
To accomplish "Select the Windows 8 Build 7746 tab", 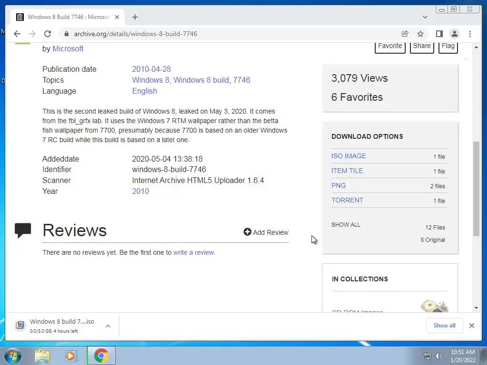I will [x=68, y=17].
